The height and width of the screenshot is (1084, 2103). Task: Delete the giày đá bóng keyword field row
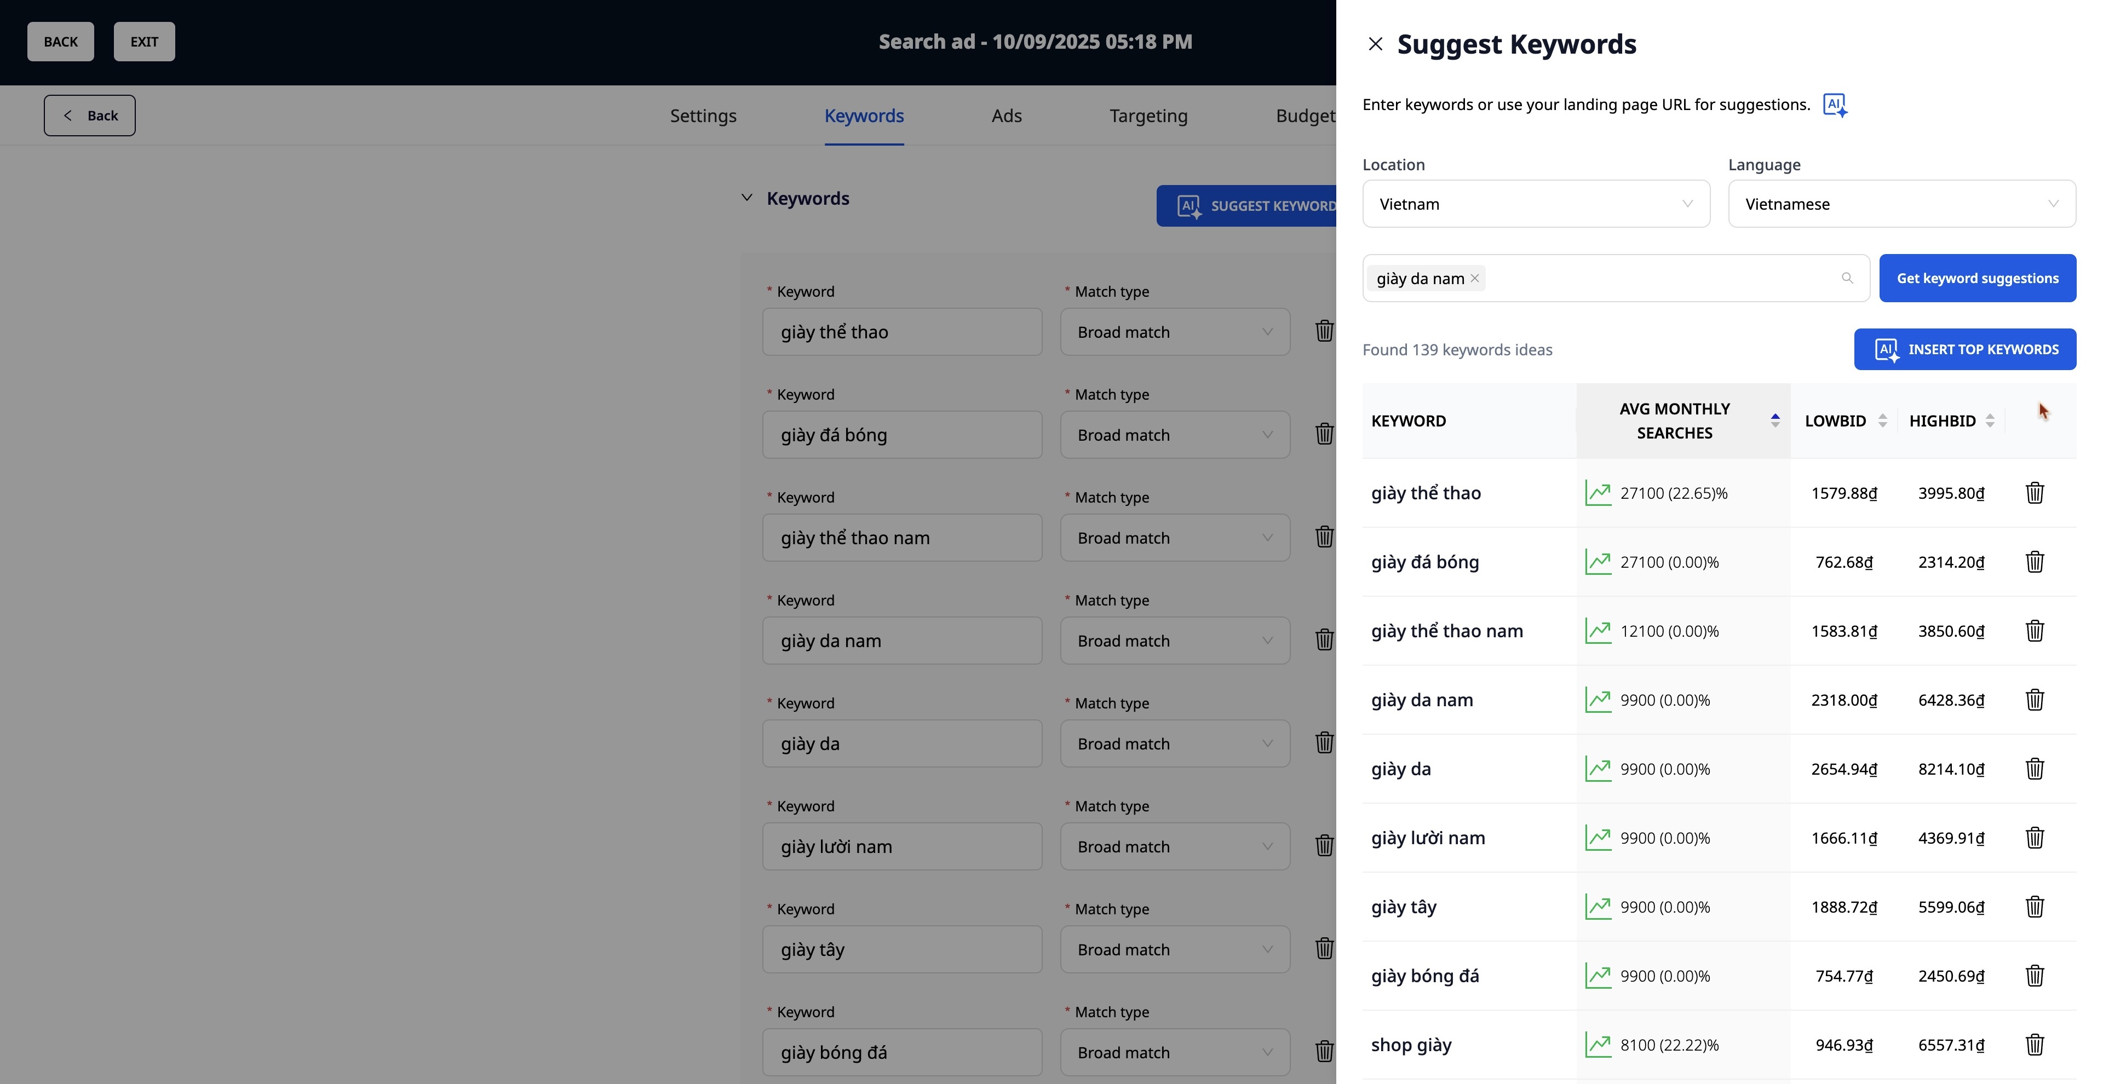(x=1324, y=434)
